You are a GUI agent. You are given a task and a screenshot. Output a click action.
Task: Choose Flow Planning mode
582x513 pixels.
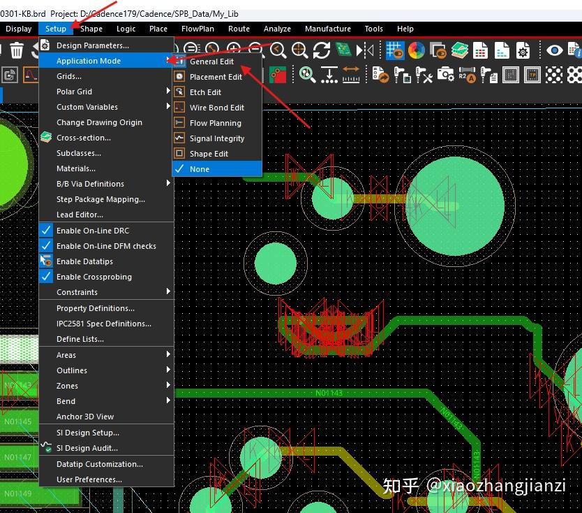(217, 123)
